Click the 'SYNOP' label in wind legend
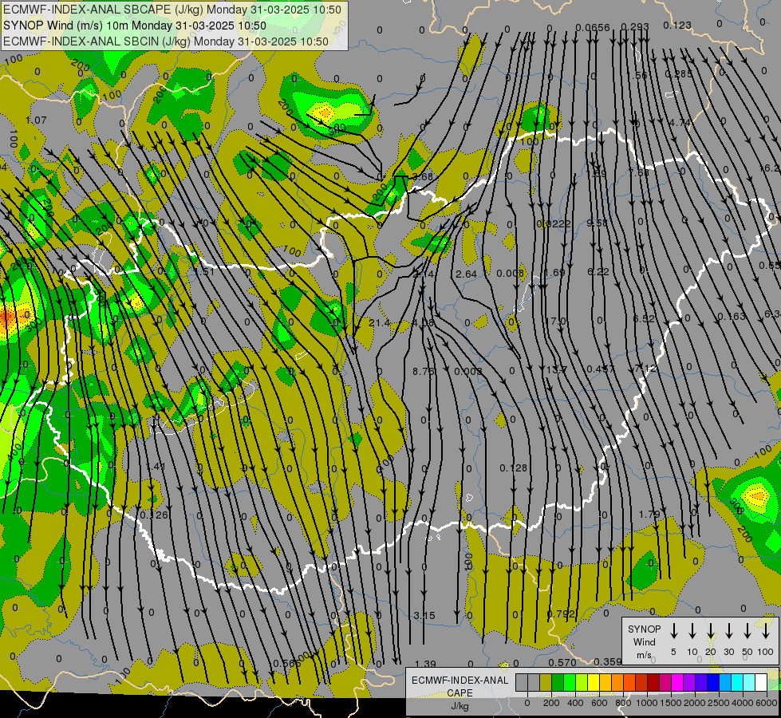Image resolution: width=781 pixels, height=718 pixels. [x=644, y=629]
